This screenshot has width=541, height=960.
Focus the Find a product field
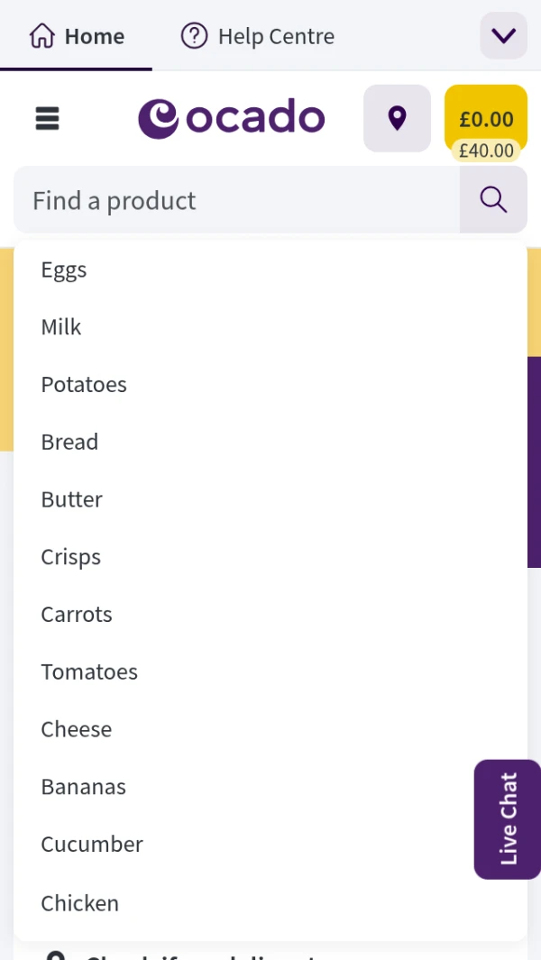tap(236, 200)
